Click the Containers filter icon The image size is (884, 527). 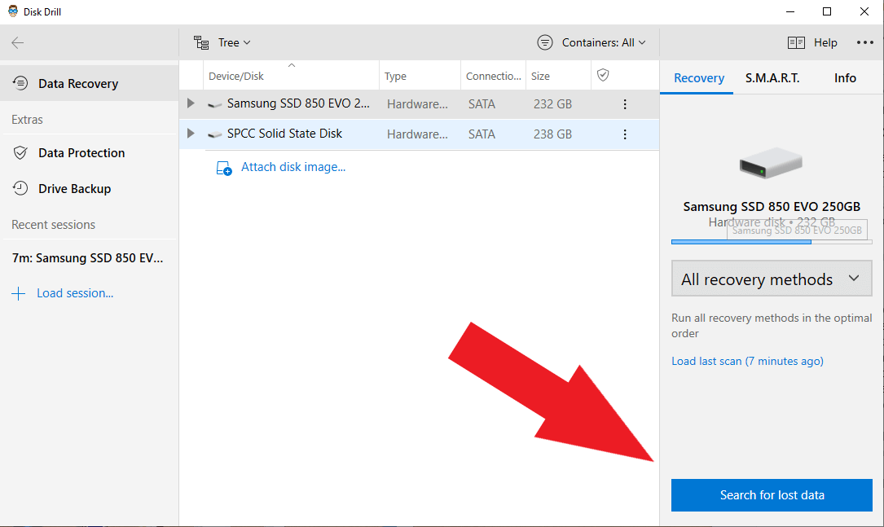coord(544,43)
